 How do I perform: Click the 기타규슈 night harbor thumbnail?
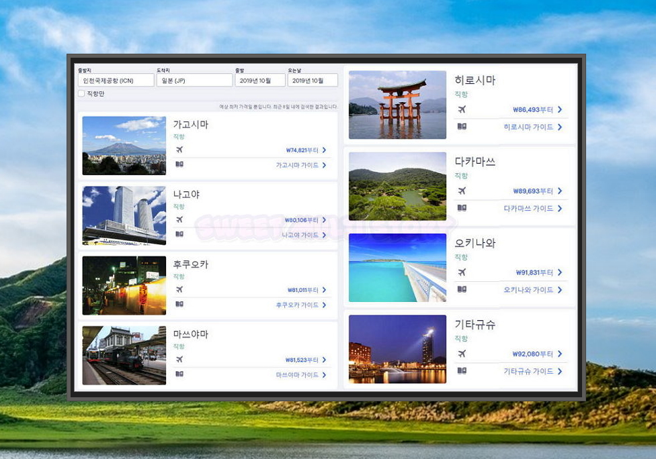coord(397,349)
